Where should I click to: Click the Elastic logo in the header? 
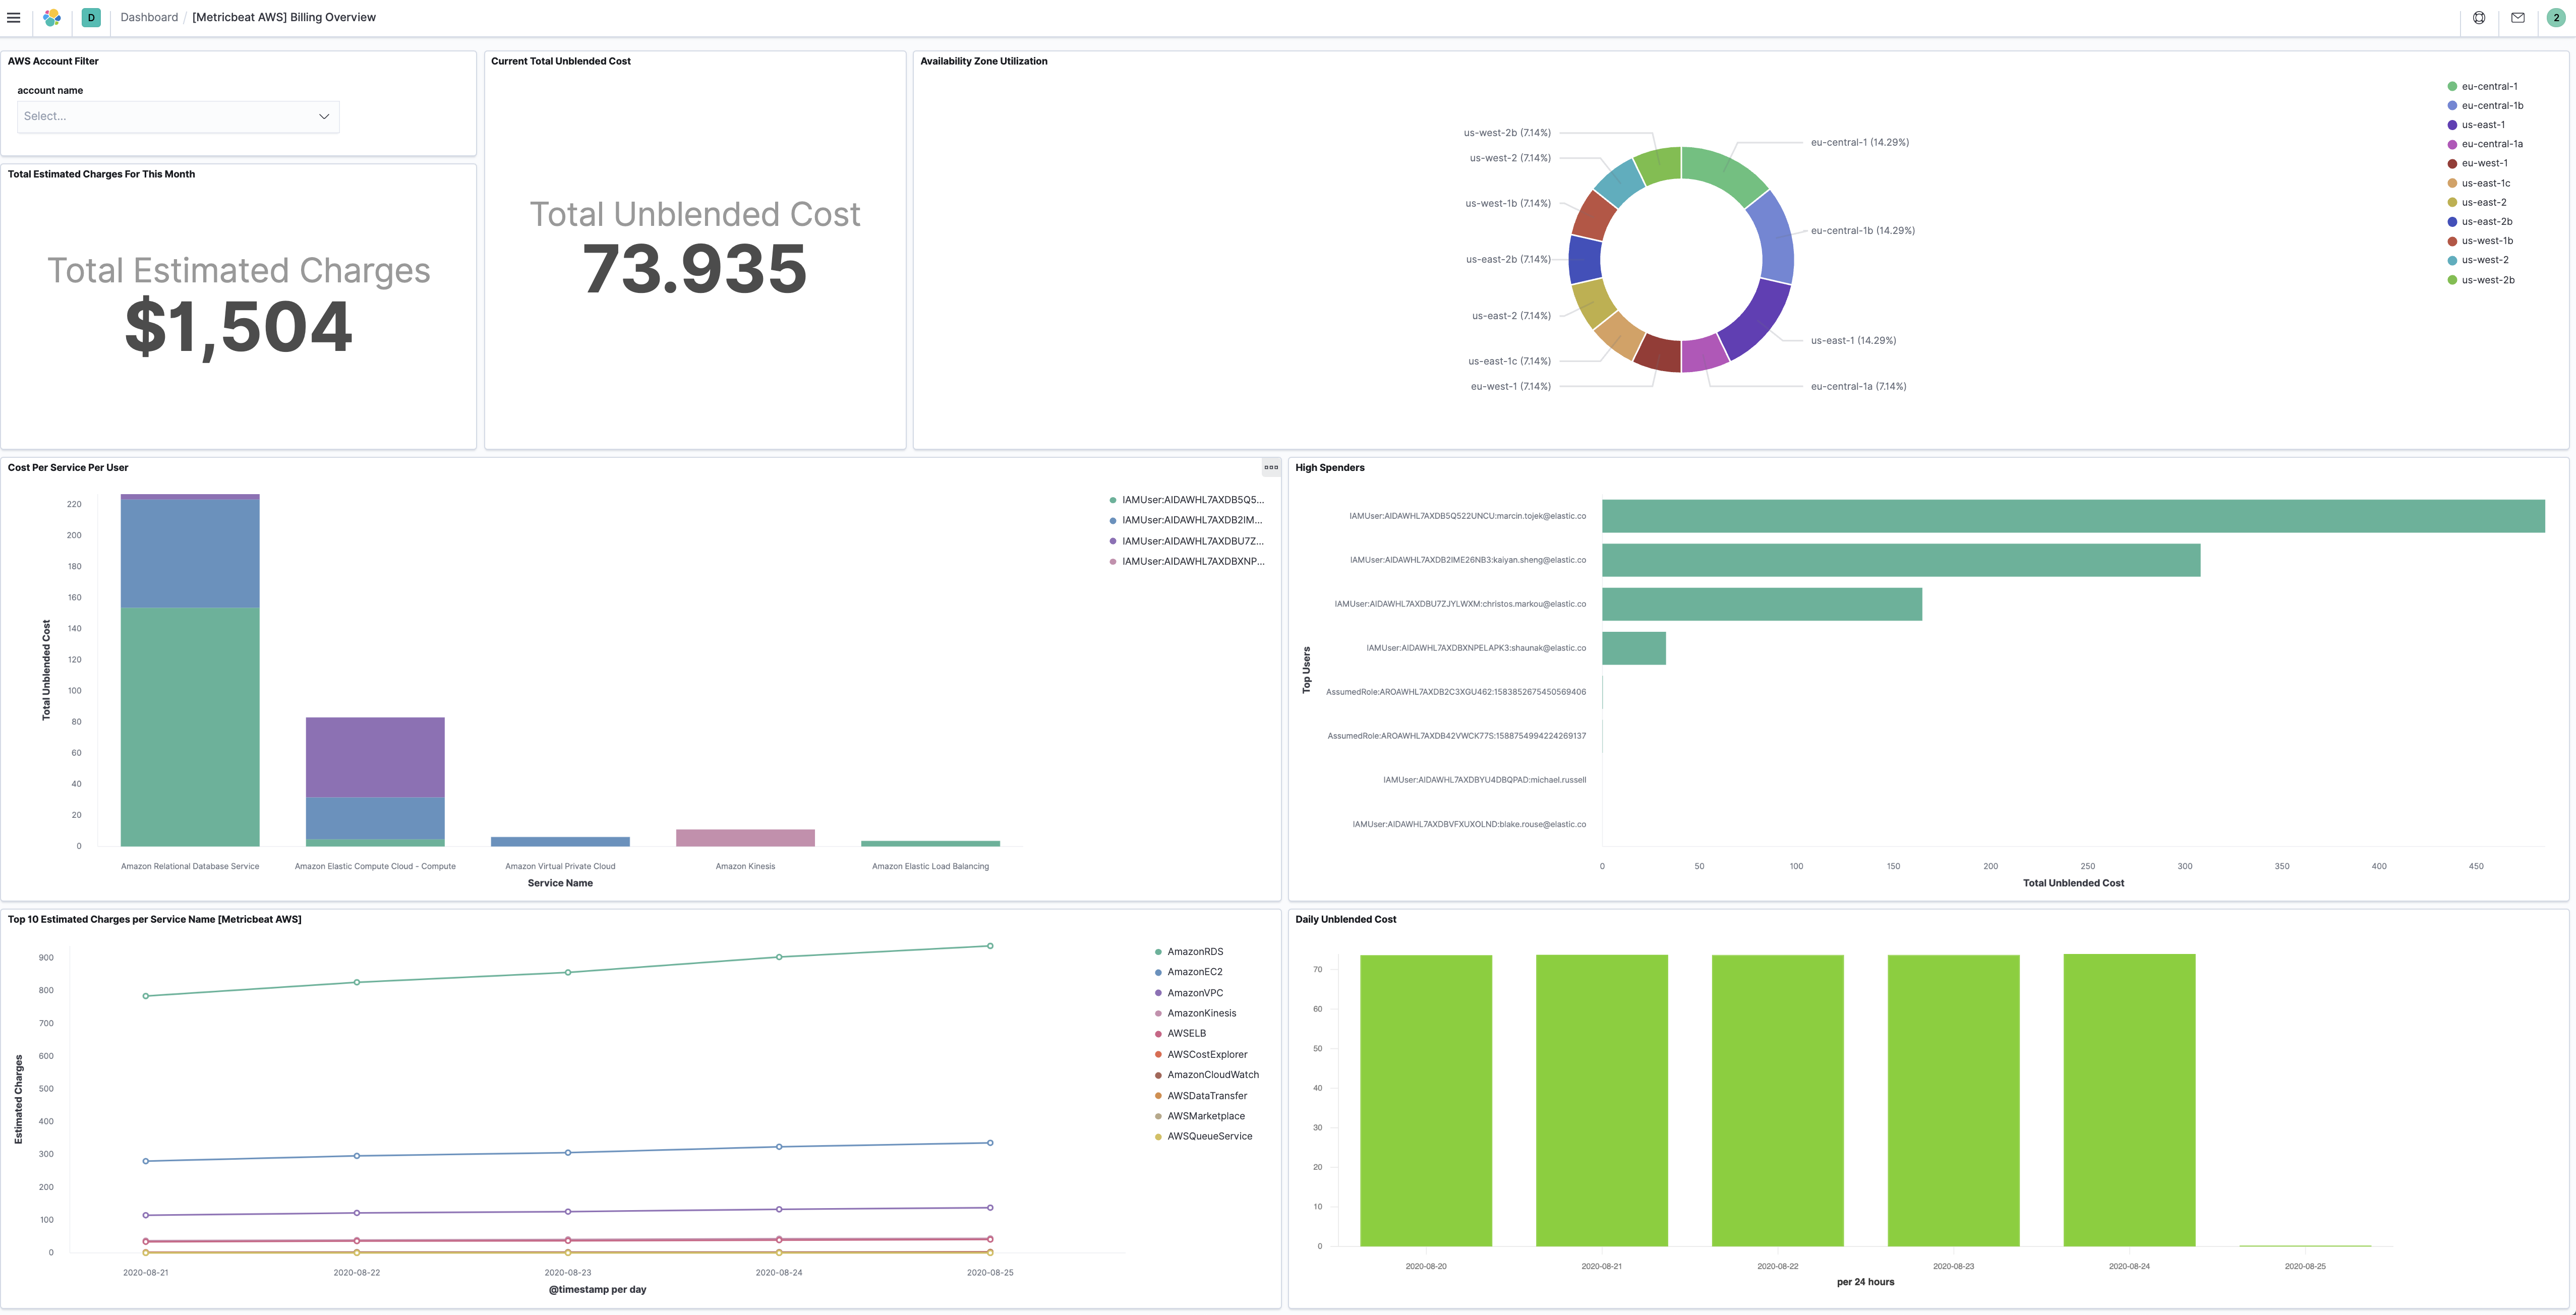(x=52, y=17)
